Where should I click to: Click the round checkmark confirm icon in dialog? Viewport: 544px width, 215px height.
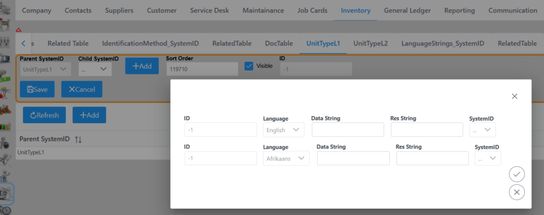516,174
